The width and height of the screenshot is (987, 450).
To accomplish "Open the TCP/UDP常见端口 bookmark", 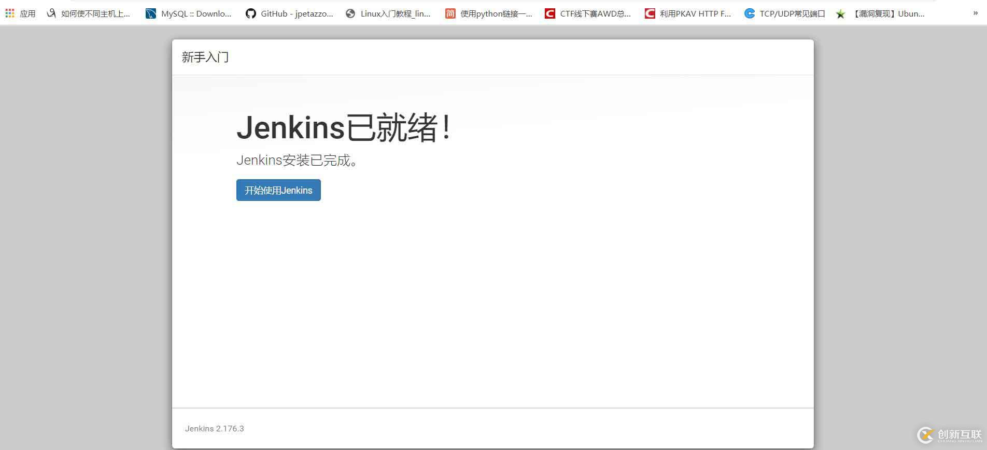I will coord(792,14).
